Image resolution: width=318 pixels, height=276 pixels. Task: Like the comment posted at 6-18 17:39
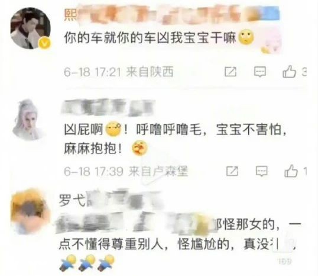click(x=291, y=171)
